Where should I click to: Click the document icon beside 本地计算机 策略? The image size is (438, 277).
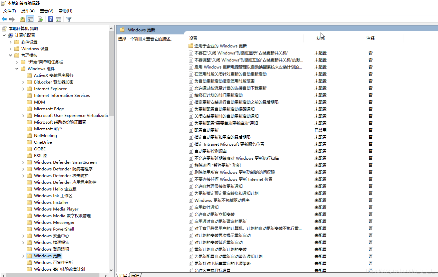4,29
